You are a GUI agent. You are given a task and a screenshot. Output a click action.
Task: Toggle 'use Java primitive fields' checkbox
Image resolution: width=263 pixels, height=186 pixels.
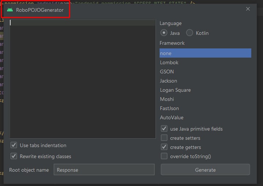164,129
